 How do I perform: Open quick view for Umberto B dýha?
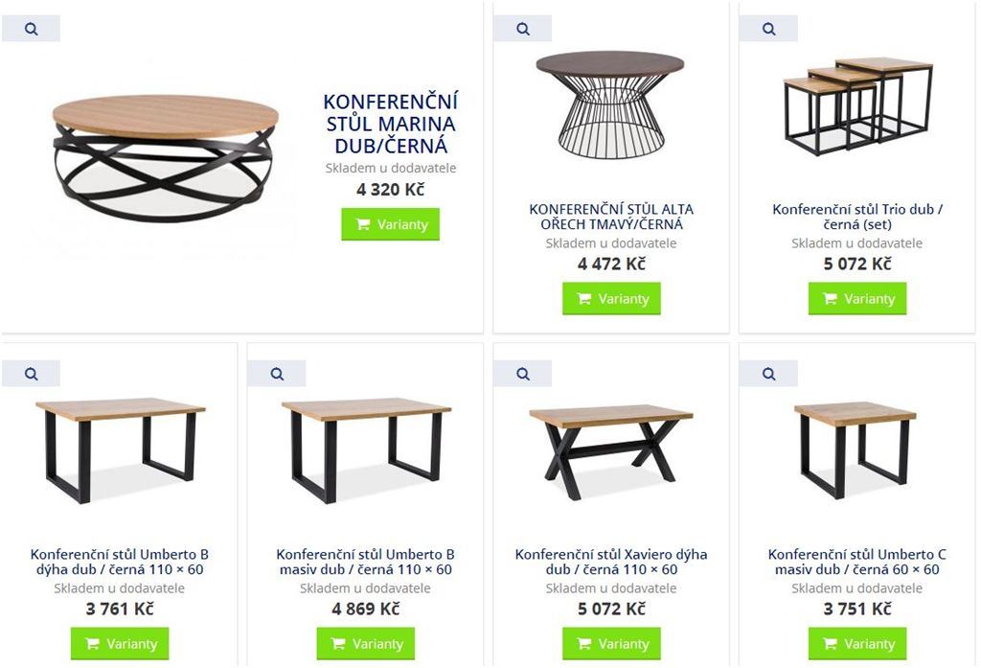point(32,374)
